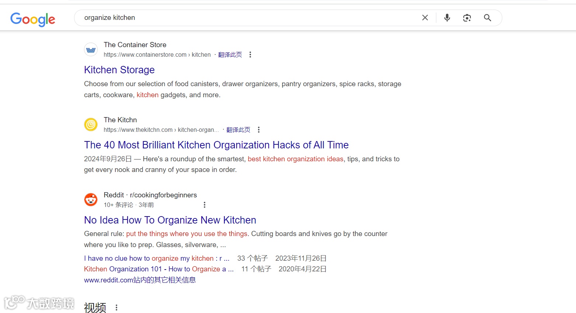
Task: Translate the Container Store page
Action: coord(230,54)
